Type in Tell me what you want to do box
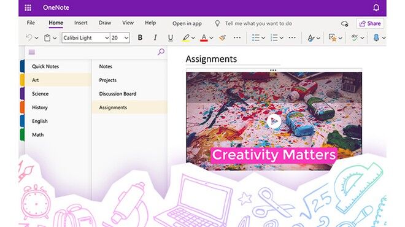The width and height of the screenshot is (405, 227). tap(258, 23)
